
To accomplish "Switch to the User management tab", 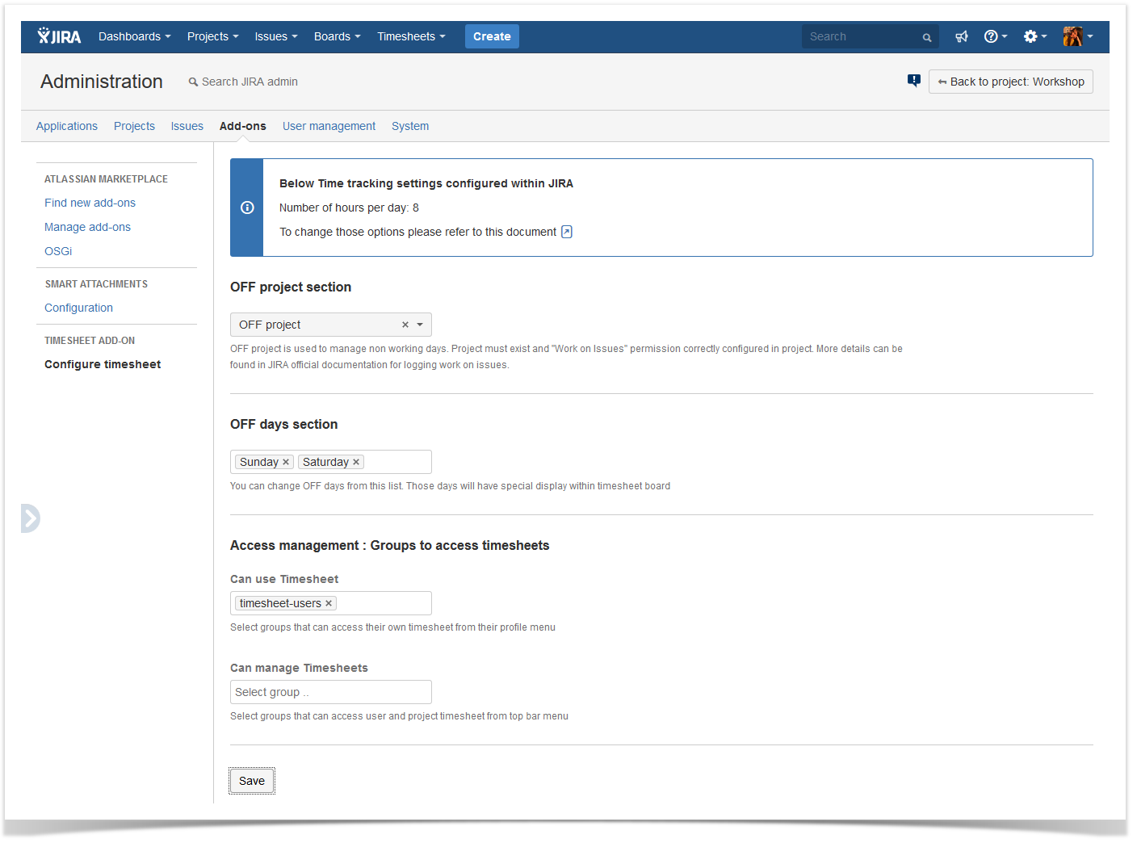I will point(329,126).
